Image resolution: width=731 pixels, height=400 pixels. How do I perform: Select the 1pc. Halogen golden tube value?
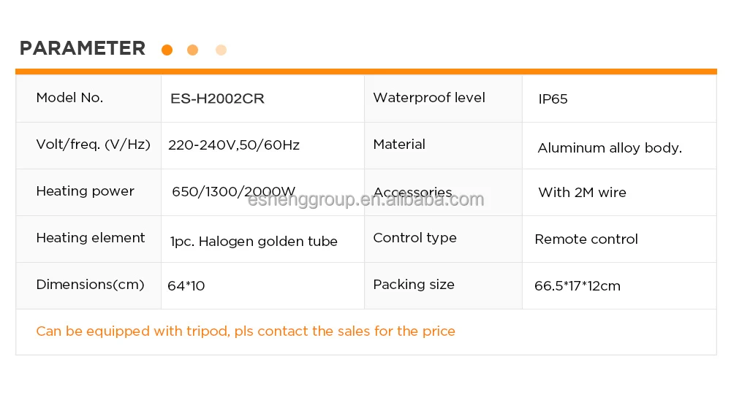[254, 242]
